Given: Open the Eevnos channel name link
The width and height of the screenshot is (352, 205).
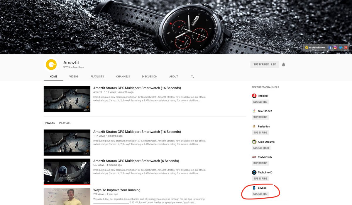Looking at the screenshot, I should (x=262, y=188).
